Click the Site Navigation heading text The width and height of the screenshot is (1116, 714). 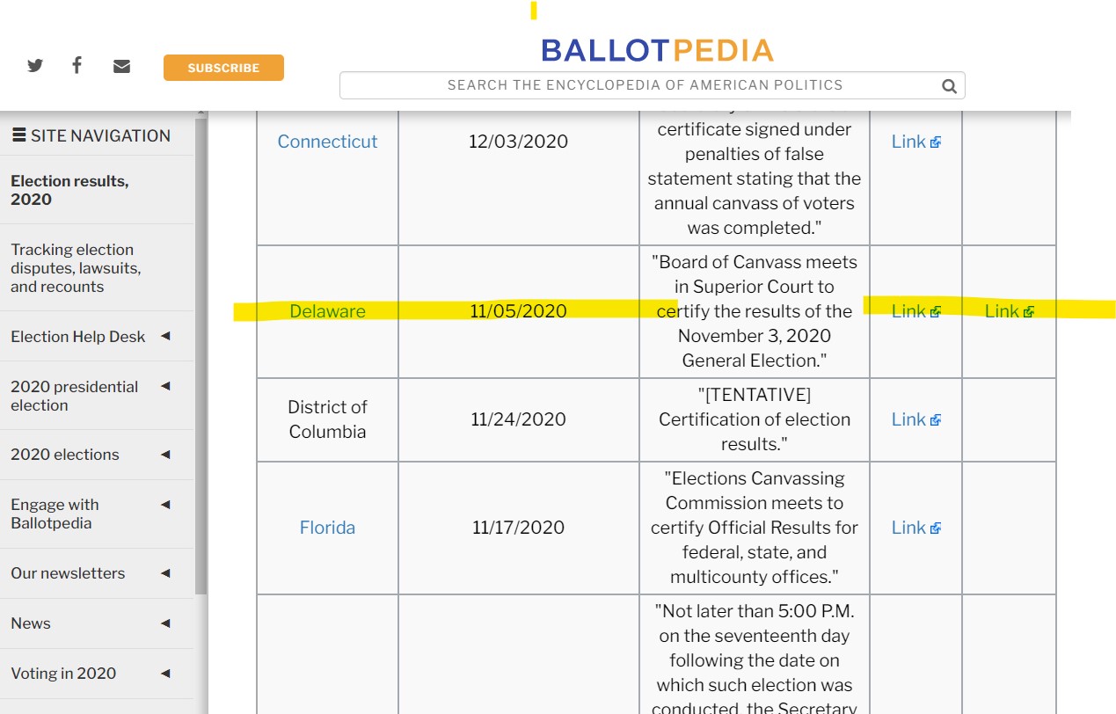pyautogui.click(x=100, y=135)
